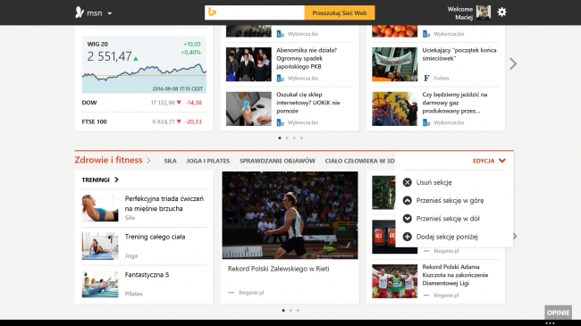Viewport: 581px width, 326px height.
Task: Open the Maciej profile avatar
Action: click(484, 13)
